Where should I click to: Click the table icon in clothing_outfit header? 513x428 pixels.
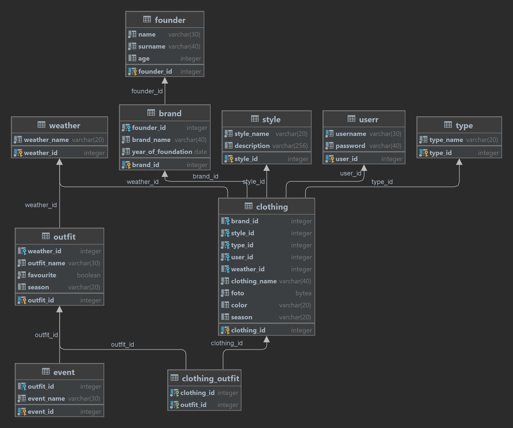[x=174, y=378]
